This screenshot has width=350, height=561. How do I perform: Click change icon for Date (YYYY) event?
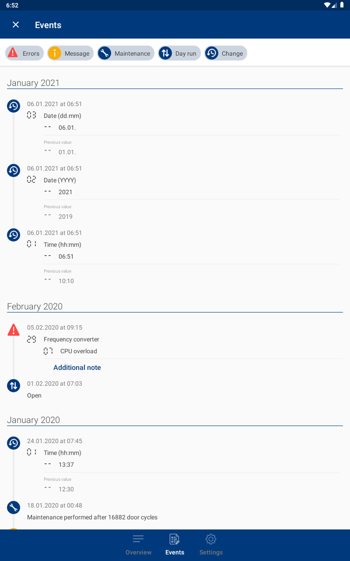point(14,170)
